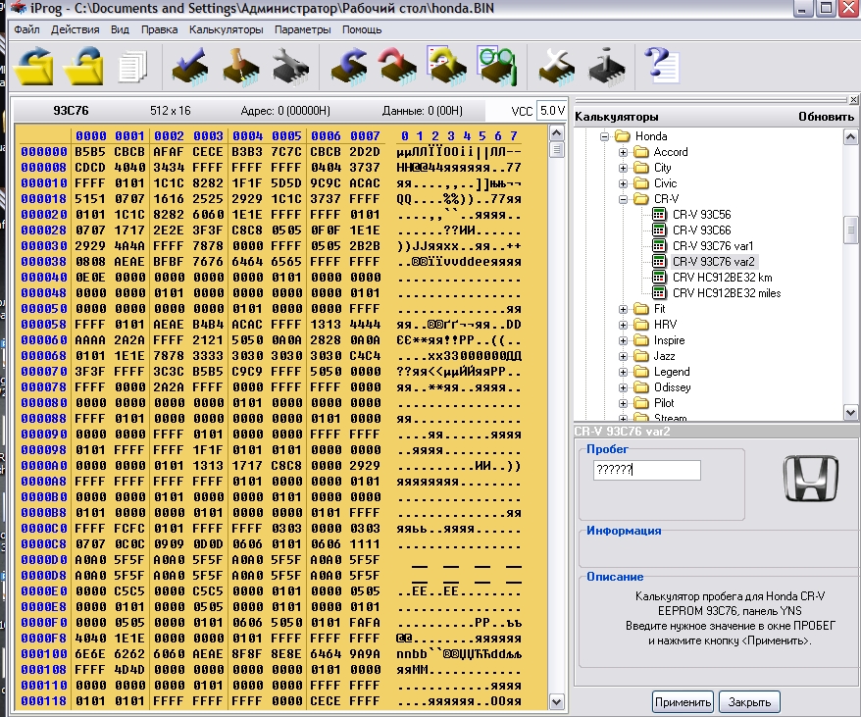Open the Помощь menu
This screenshot has width=861, height=717.
[362, 29]
